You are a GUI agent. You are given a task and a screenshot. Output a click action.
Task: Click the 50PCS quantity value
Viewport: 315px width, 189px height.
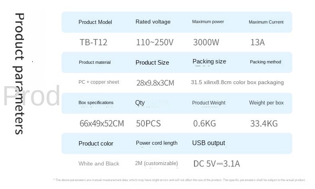[x=148, y=124]
